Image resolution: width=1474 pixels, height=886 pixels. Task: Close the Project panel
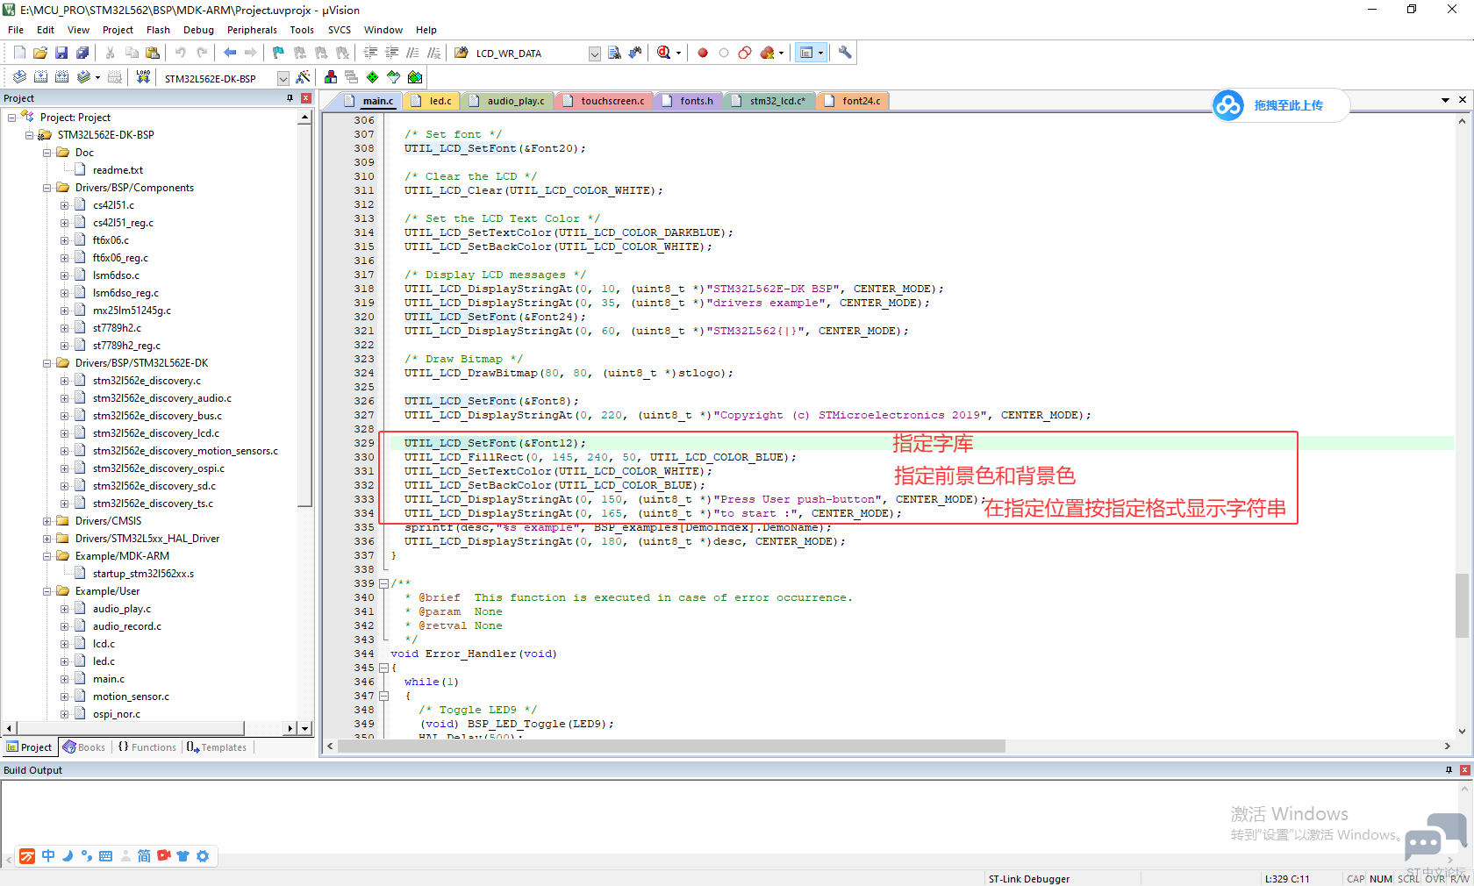pyautogui.click(x=306, y=98)
